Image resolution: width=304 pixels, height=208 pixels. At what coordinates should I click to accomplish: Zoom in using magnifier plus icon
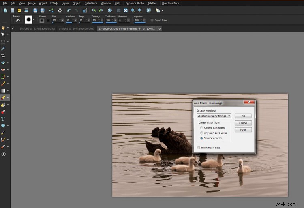tap(139, 10)
